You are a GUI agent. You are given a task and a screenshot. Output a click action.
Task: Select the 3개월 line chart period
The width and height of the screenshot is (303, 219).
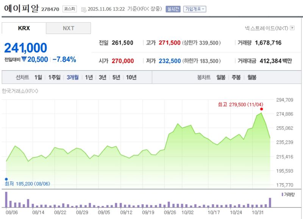(72, 77)
